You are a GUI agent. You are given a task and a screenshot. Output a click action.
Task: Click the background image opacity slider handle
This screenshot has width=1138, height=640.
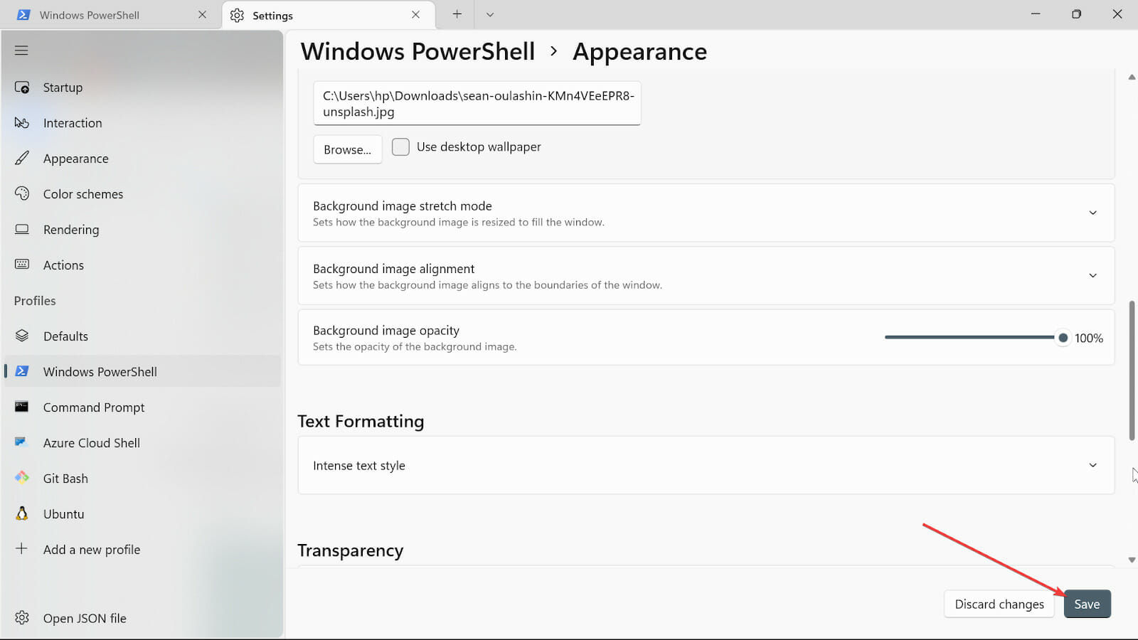click(1063, 338)
